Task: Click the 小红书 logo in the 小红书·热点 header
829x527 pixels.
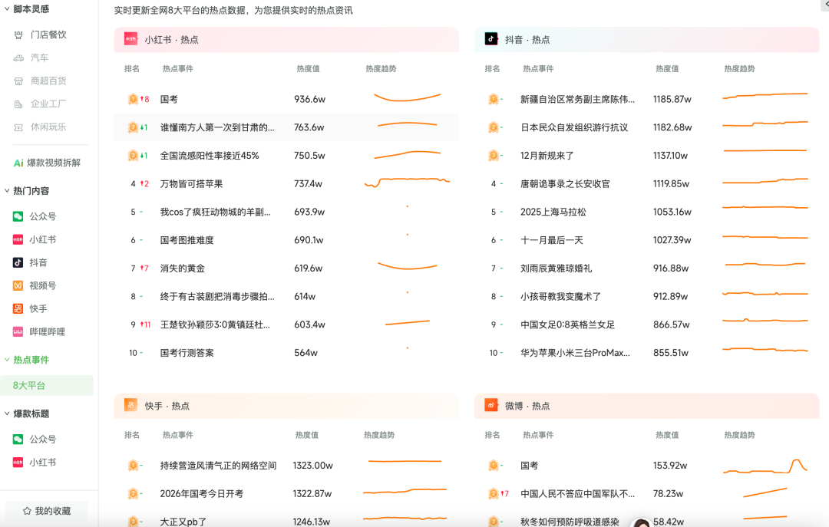Action: pos(130,39)
